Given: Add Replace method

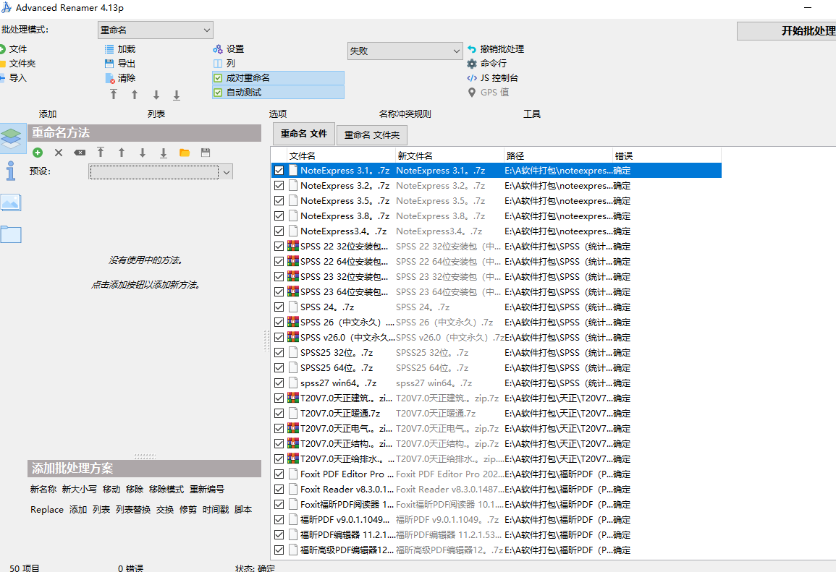Looking at the screenshot, I should pos(47,510).
